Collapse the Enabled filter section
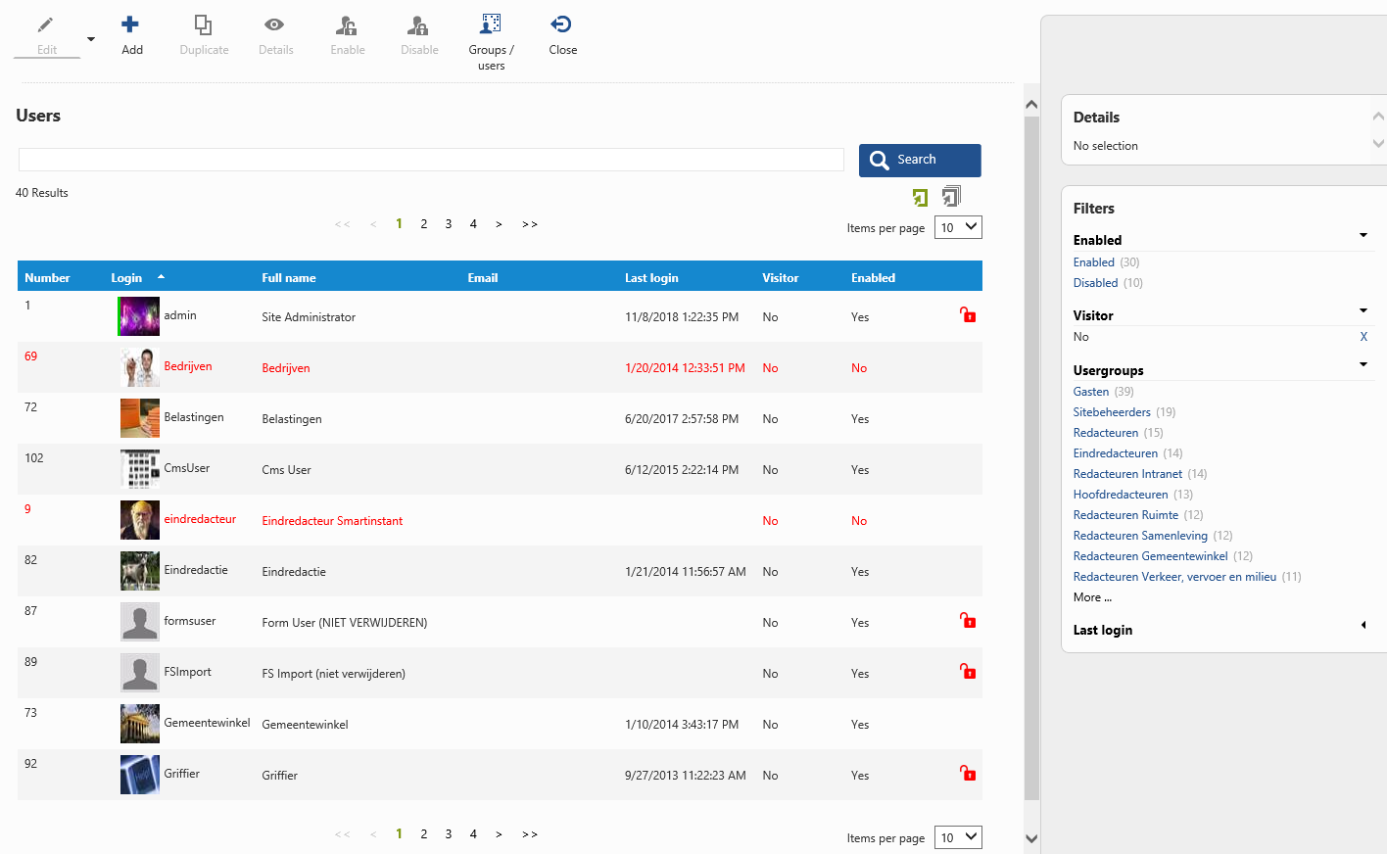 coord(1363,235)
